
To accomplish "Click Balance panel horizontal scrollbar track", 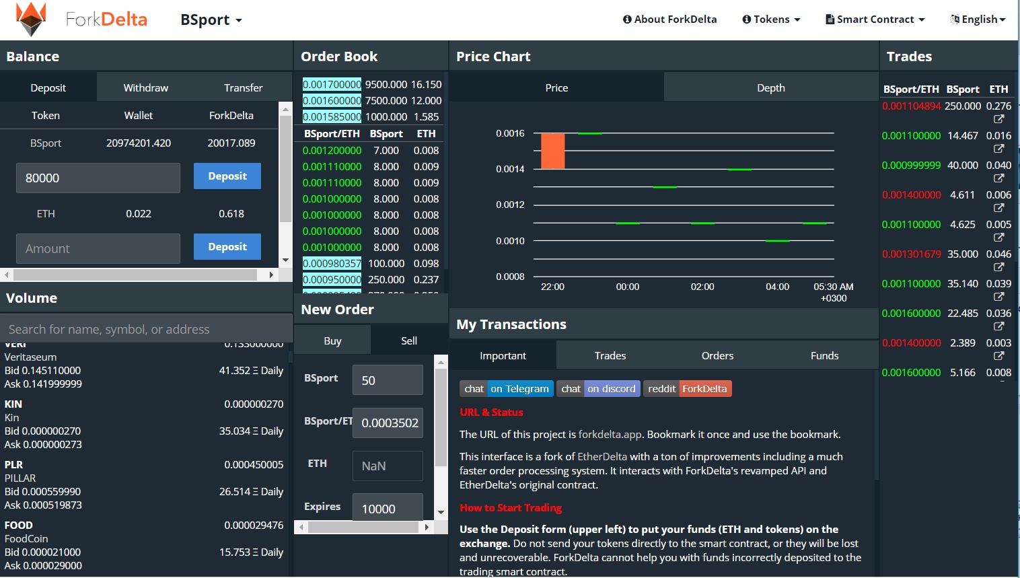I will pyautogui.click(x=135, y=275).
